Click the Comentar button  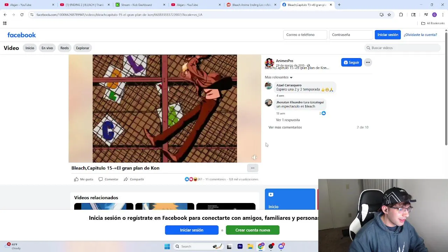pyautogui.click(x=108, y=179)
